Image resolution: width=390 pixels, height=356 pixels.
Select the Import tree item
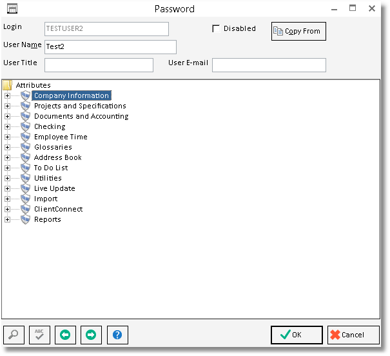[46, 199]
